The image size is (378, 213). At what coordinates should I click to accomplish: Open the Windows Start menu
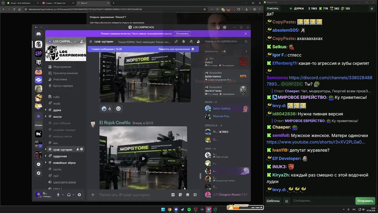click(x=163, y=210)
